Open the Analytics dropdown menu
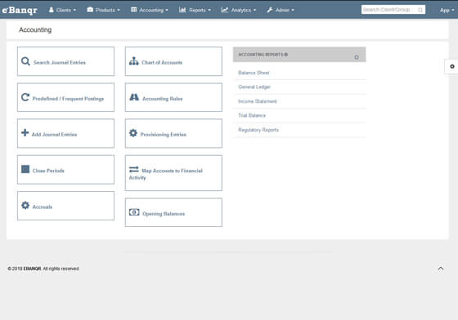The width and height of the screenshot is (458, 320). click(x=239, y=10)
